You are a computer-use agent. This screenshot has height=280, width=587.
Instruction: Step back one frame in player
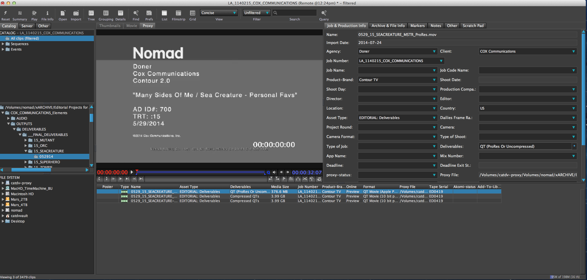point(281,172)
